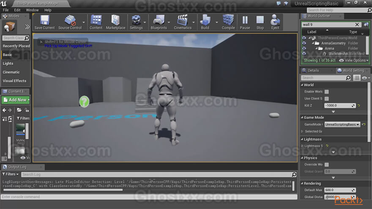Collapse the Physics section
This screenshot has height=209, width=372.
coord(302,158)
